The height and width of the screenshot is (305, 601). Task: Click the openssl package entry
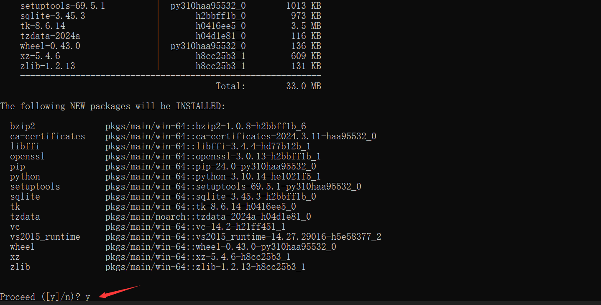coord(28,156)
